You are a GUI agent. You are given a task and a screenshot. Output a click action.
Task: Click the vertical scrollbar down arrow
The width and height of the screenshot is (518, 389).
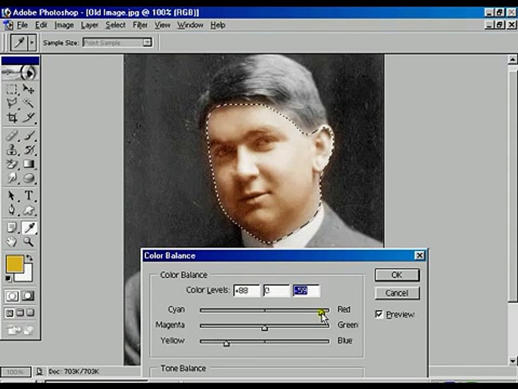click(513, 361)
